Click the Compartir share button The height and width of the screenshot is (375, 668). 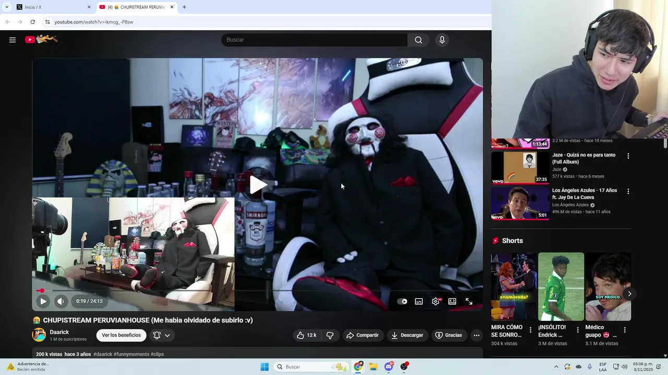pos(363,335)
